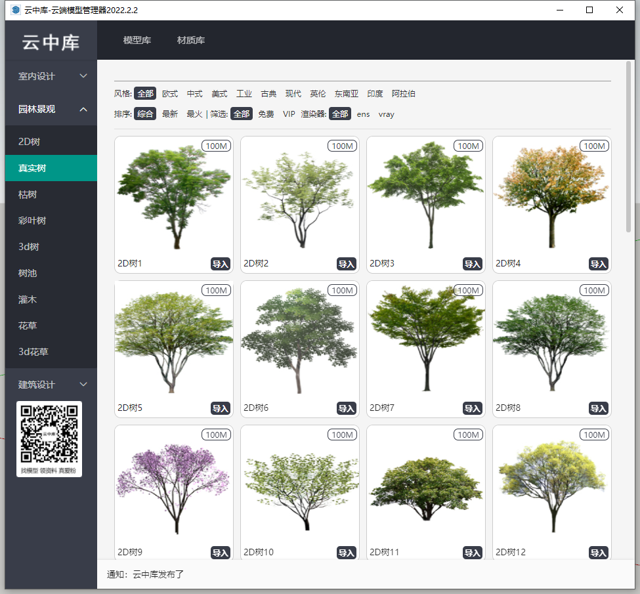Viewport: 640px width, 594px height.
Task: Collapse the 园林景观 section chevron
Action: pos(83,109)
